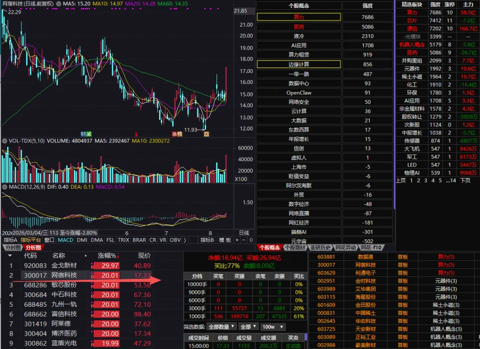This screenshot has height=349, width=480.
Task: Sort by 涨幅% column arrow
Action: [117, 256]
